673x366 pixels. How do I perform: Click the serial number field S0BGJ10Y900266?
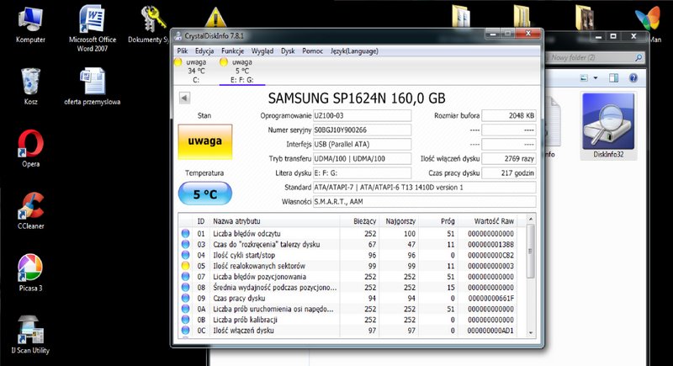362,130
